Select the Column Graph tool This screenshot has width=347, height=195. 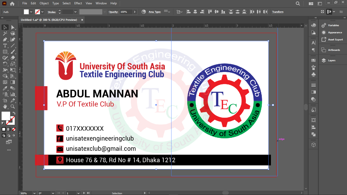(13, 94)
